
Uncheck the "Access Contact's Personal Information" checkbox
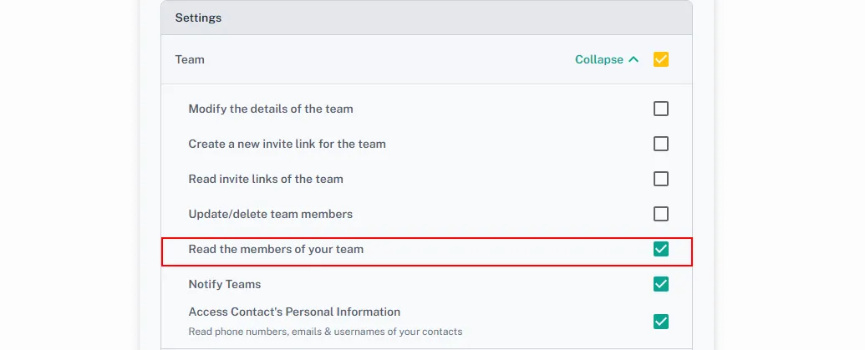tap(661, 322)
